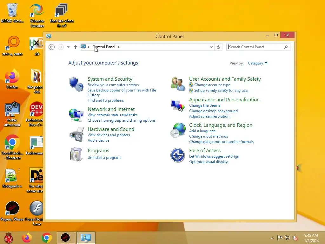Open Network and Internet globe icon

pos(76,115)
